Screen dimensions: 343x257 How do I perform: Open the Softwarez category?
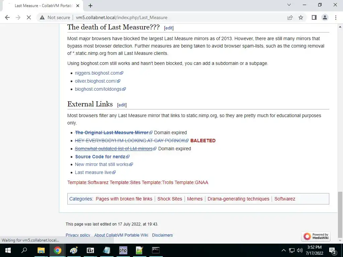coord(285,199)
